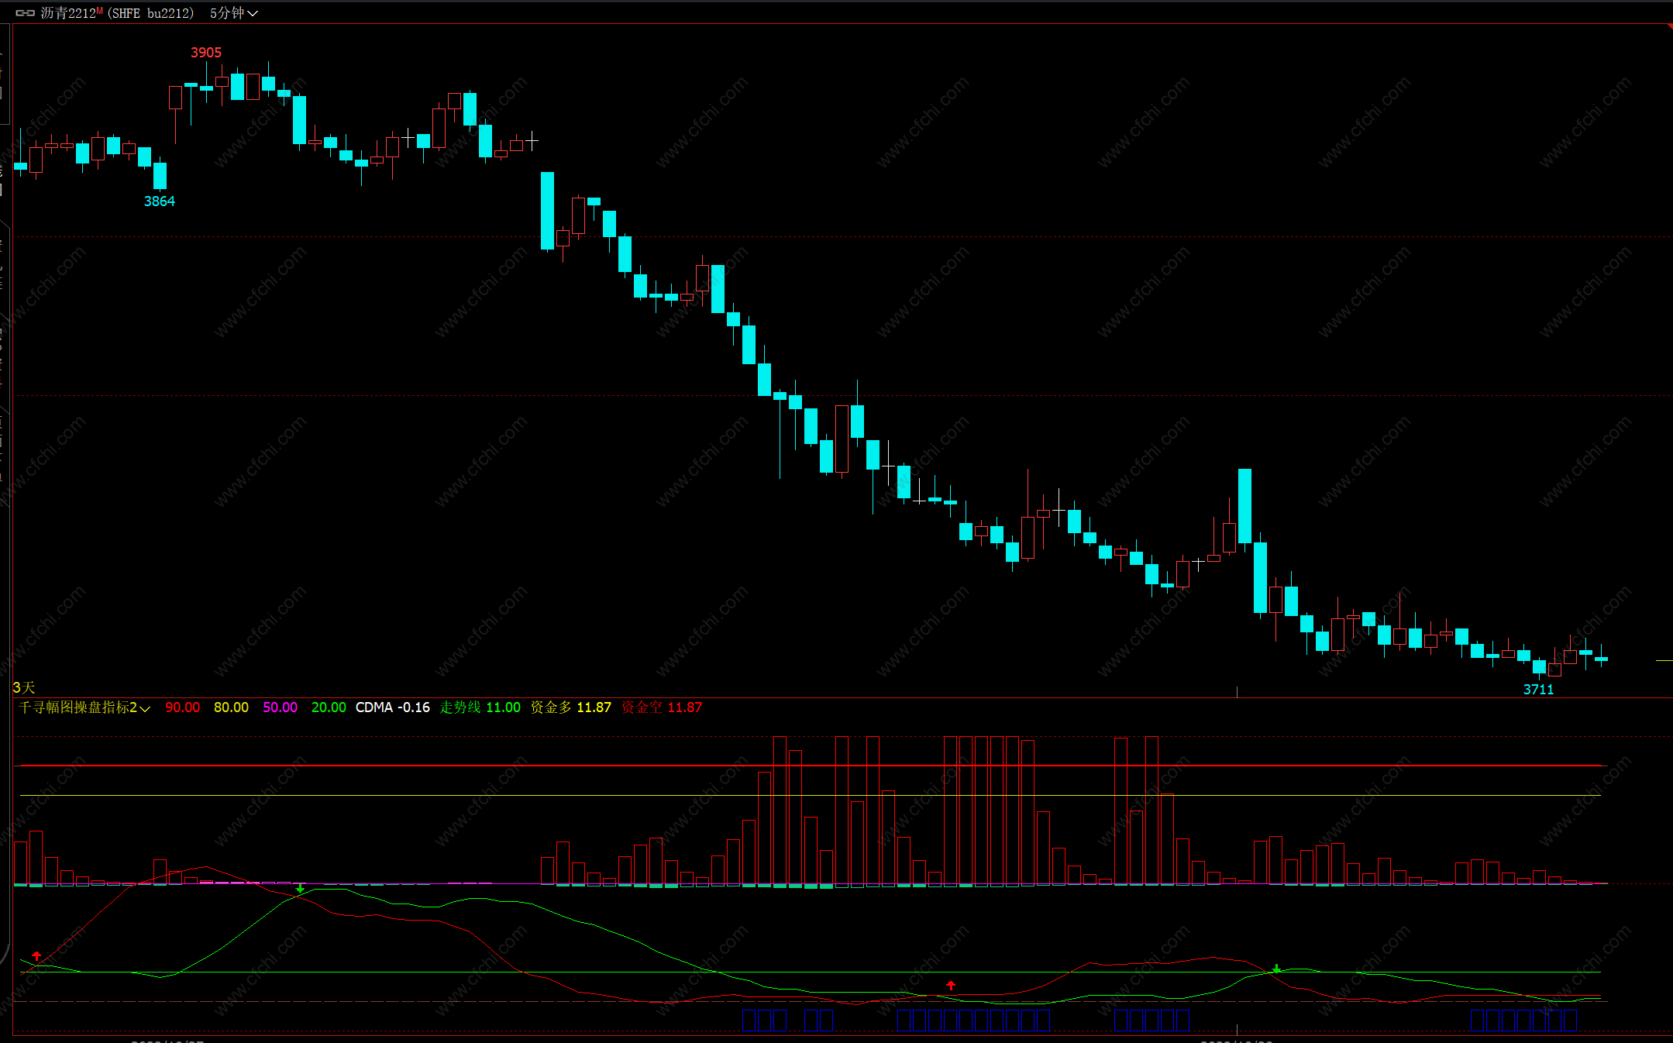Click the 3天 period label
The height and width of the screenshot is (1043, 1673).
click(x=24, y=687)
